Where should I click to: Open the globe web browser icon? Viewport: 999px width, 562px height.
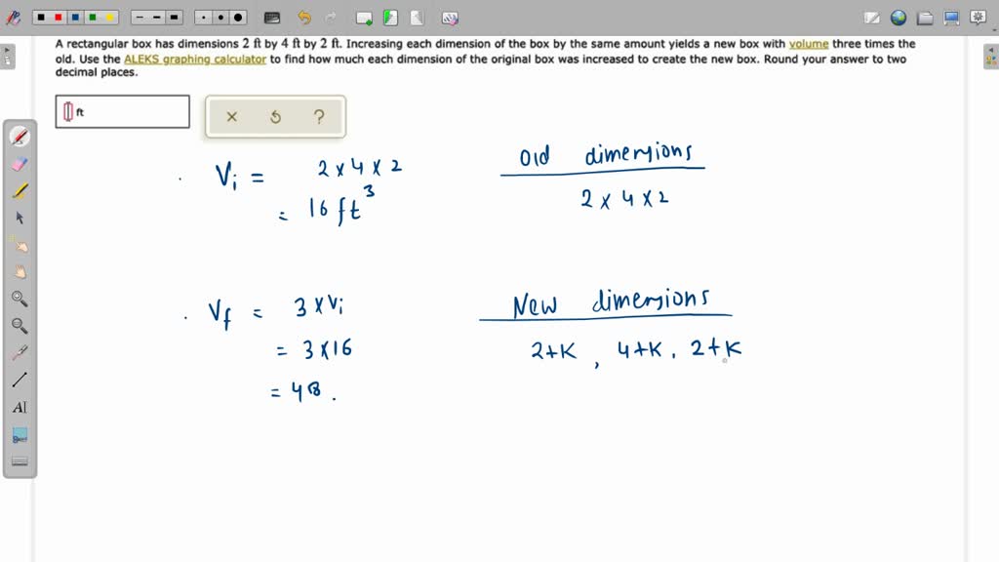898,17
